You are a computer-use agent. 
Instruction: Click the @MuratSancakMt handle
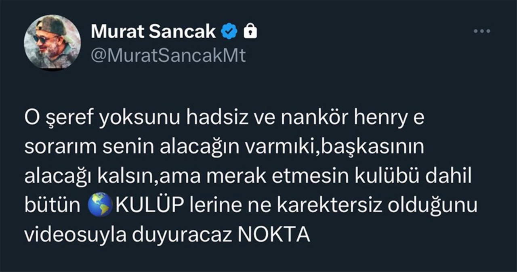point(168,56)
